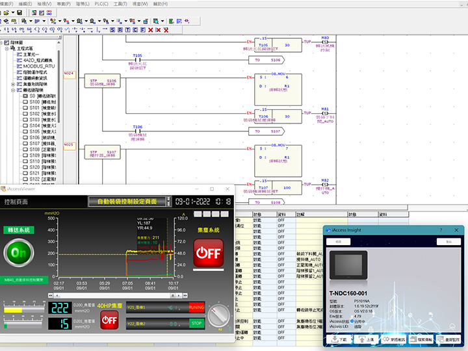Collapse the 轉送線階梯 tree node
This screenshot has width=468, height=351.
(13, 90)
